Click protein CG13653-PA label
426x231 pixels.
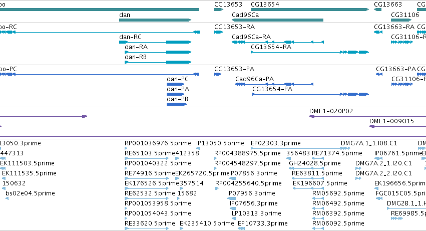tap(234, 69)
